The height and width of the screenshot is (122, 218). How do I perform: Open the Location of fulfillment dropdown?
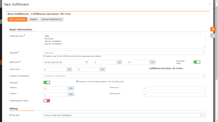point(124,76)
